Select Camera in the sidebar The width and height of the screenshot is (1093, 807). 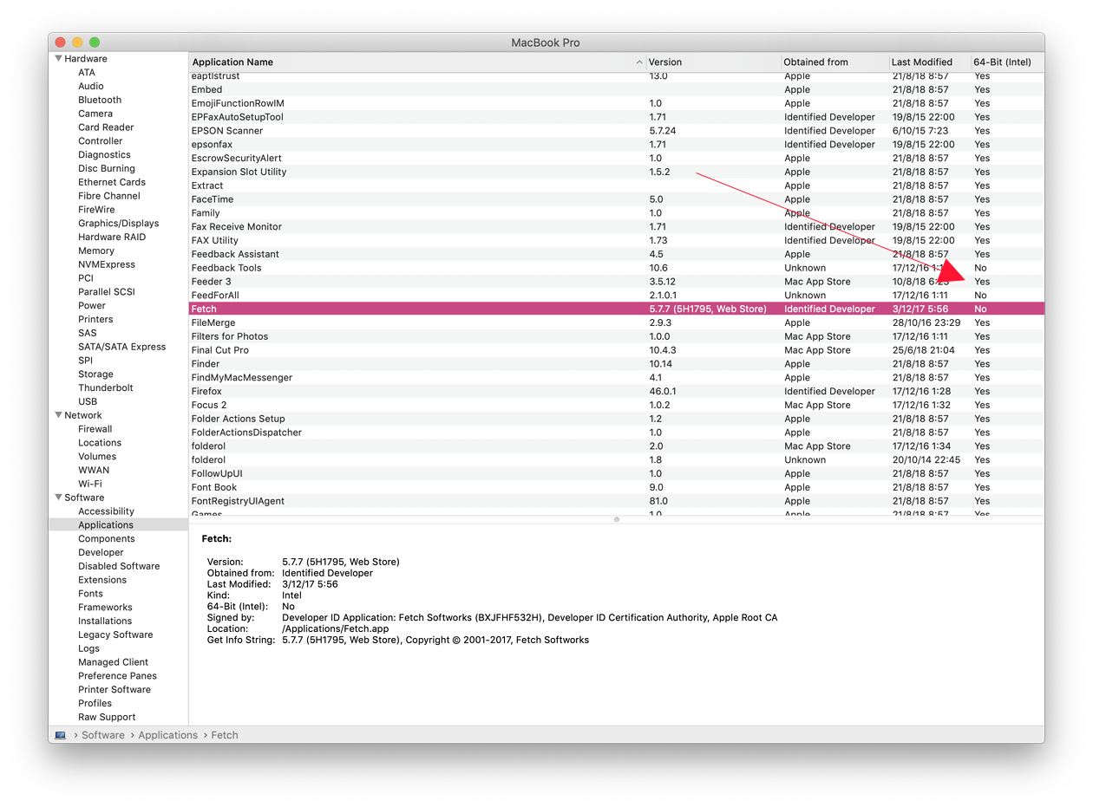tap(95, 114)
